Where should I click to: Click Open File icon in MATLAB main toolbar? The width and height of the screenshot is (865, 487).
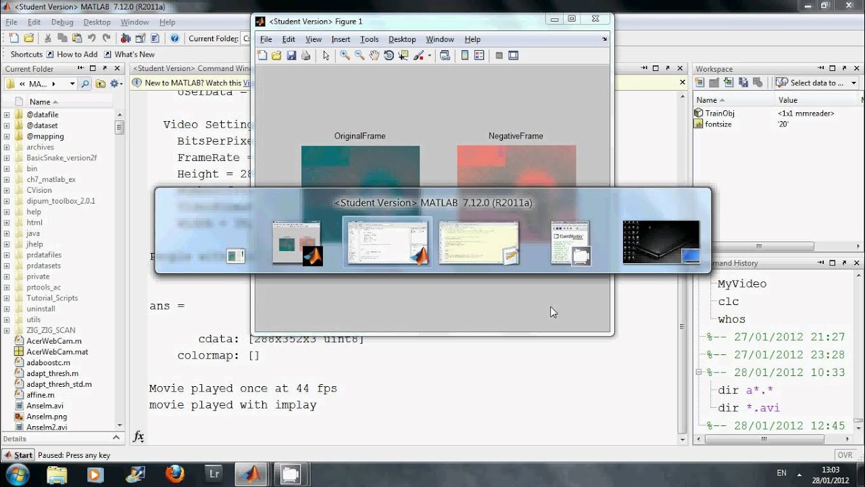pyautogui.click(x=28, y=39)
